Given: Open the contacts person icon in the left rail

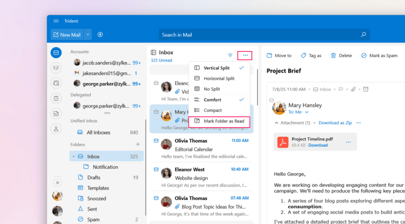Looking at the screenshot, I should pyautogui.click(x=56, y=129).
